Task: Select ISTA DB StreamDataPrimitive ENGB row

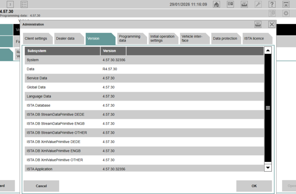Action: click(x=144, y=124)
